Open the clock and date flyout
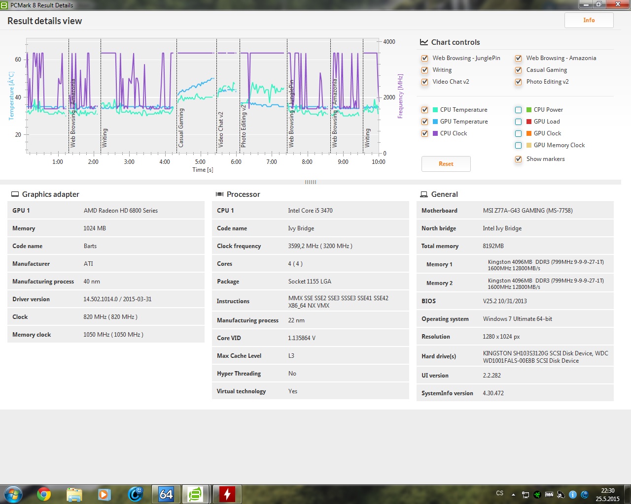This screenshot has width=631, height=504. (607, 494)
